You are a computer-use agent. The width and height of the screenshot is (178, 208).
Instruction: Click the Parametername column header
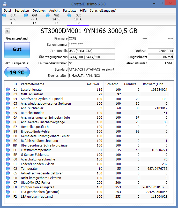pos(52,84)
